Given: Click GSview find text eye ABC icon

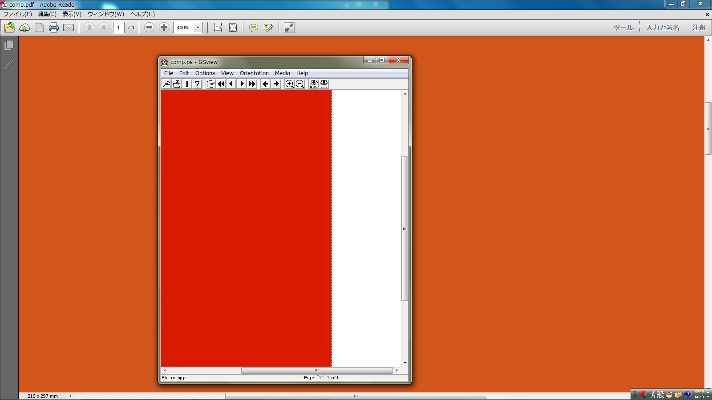Looking at the screenshot, I should pyautogui.click(x=314, y=84).
